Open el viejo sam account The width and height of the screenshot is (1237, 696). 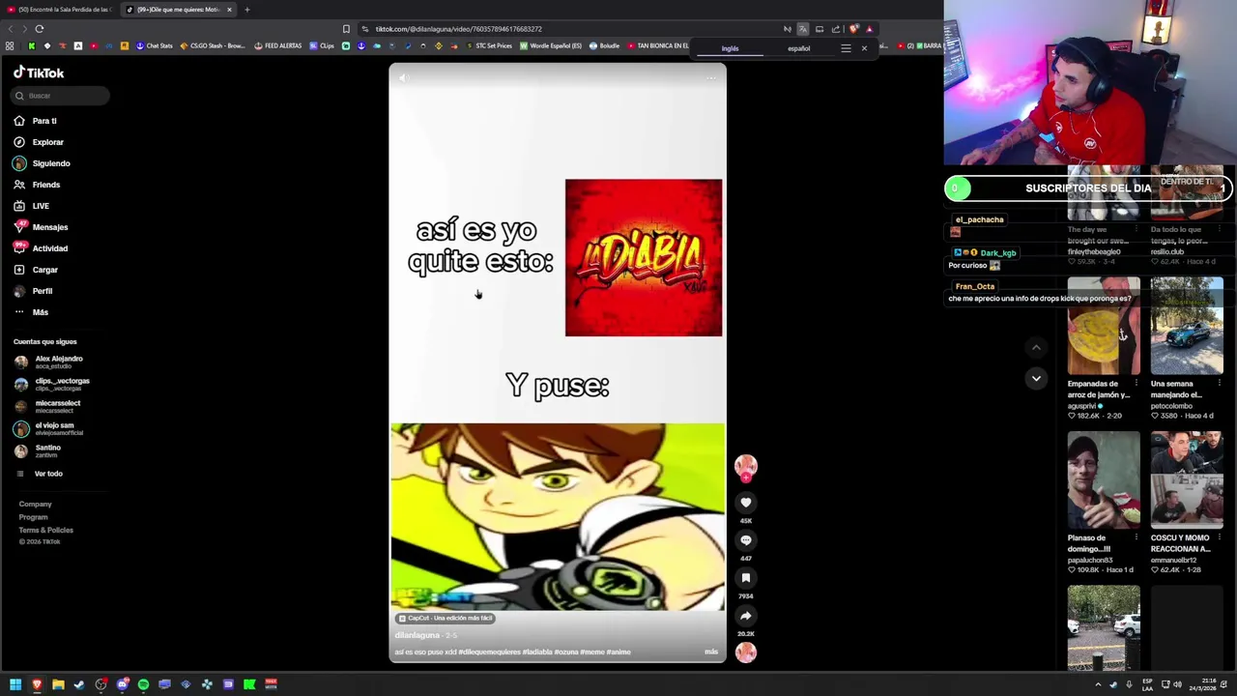(x=48, y=428)
